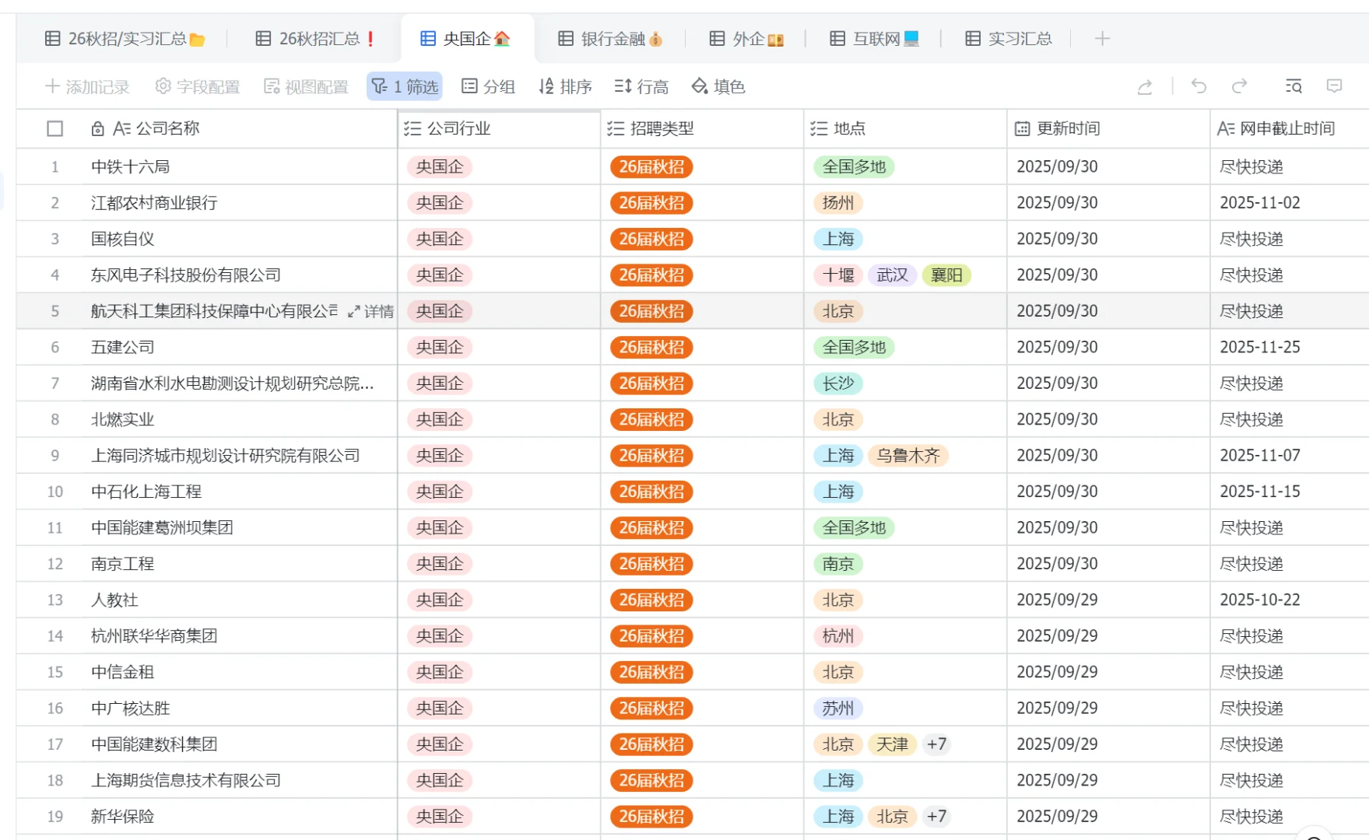Go to the 互联网 tab
The height and width of the screenshot is (840, 1369).
(x=875, y=39)
